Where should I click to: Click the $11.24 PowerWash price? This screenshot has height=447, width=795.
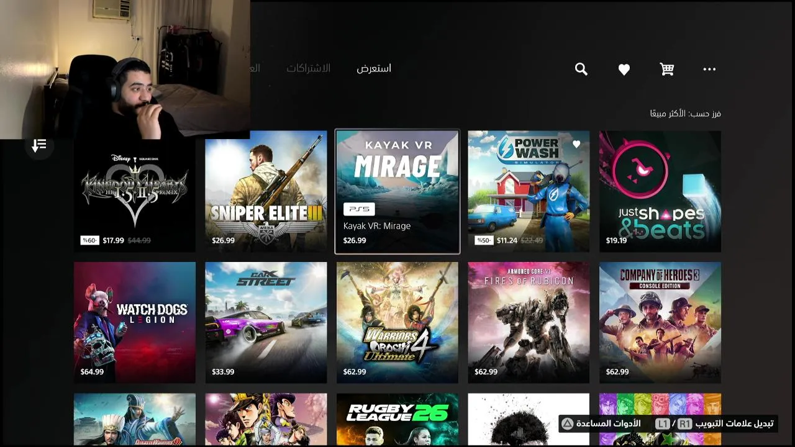tap(507, 240)
